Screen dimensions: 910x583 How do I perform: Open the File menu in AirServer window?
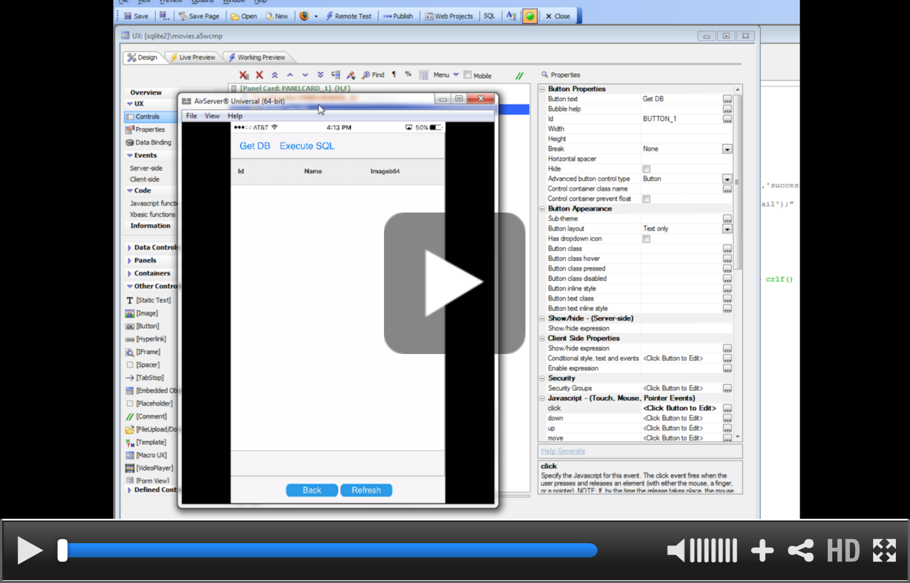pos(191,116)
